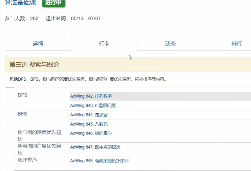Click the 第三讲 搜索与图论 section header

pyautogui.click(x=34, y=65)
